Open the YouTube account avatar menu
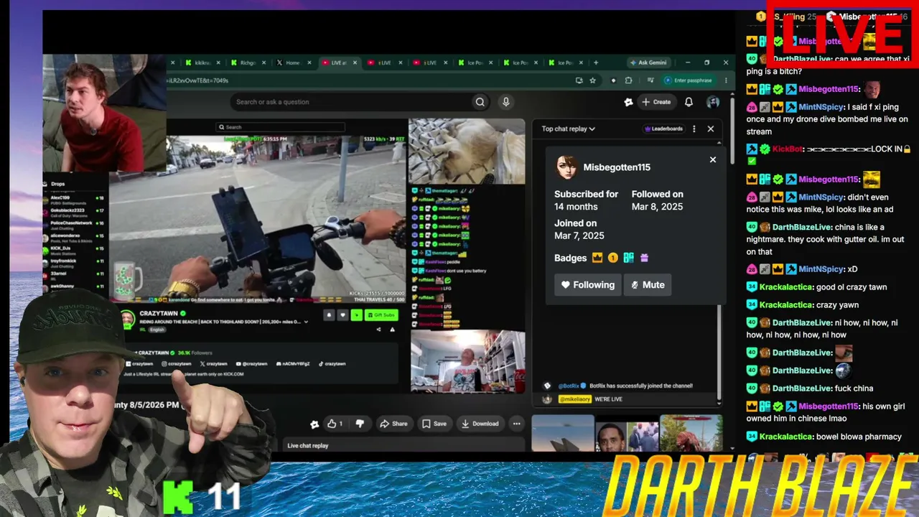The image size is (919, 517). coord(713,102)
